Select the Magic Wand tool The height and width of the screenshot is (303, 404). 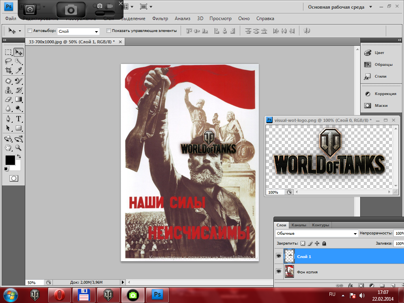pos(19,61)
